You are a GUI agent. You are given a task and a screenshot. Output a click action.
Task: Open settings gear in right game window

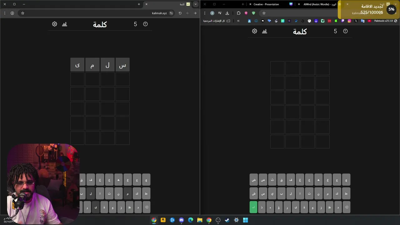click(255, 31)
